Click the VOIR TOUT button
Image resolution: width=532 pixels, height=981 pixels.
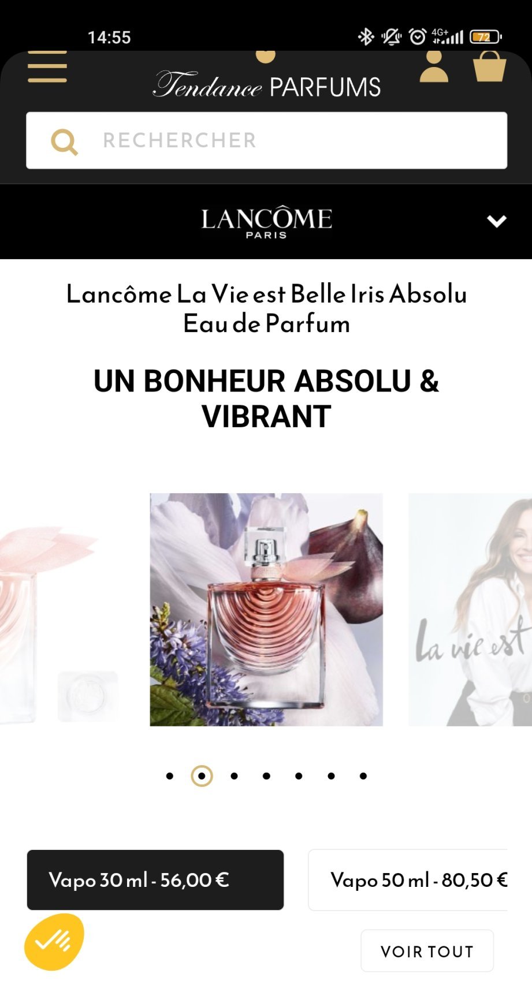[x=427, y=951]
